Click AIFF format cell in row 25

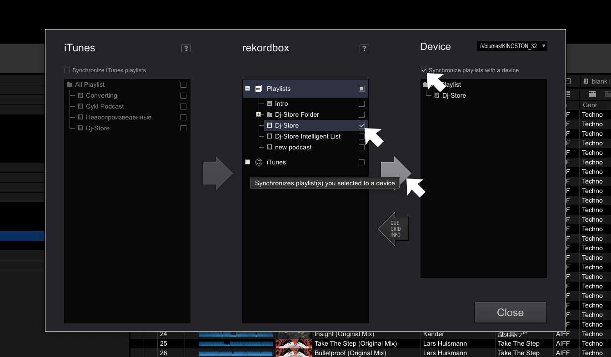click(563, 343)
